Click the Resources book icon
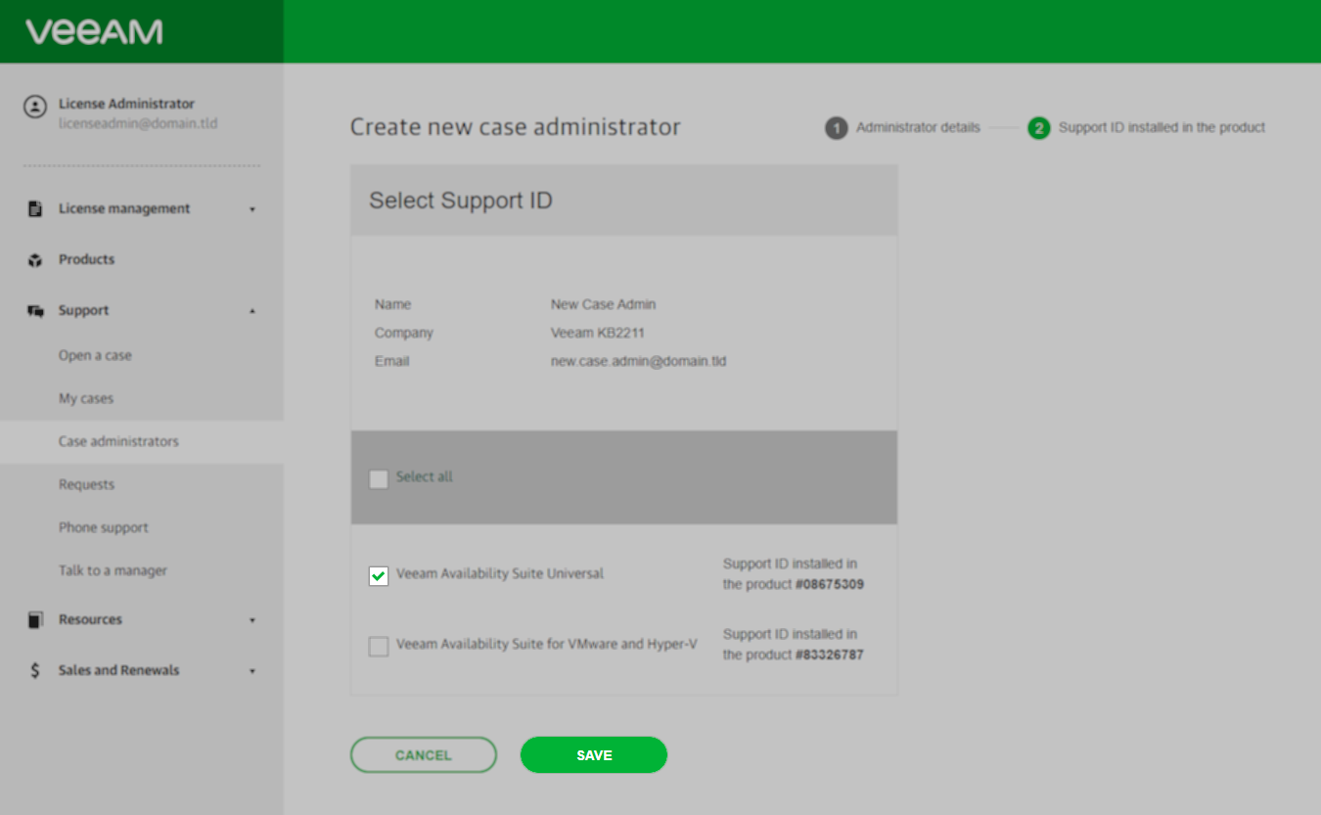1321x815 pixels. point(35,619)
